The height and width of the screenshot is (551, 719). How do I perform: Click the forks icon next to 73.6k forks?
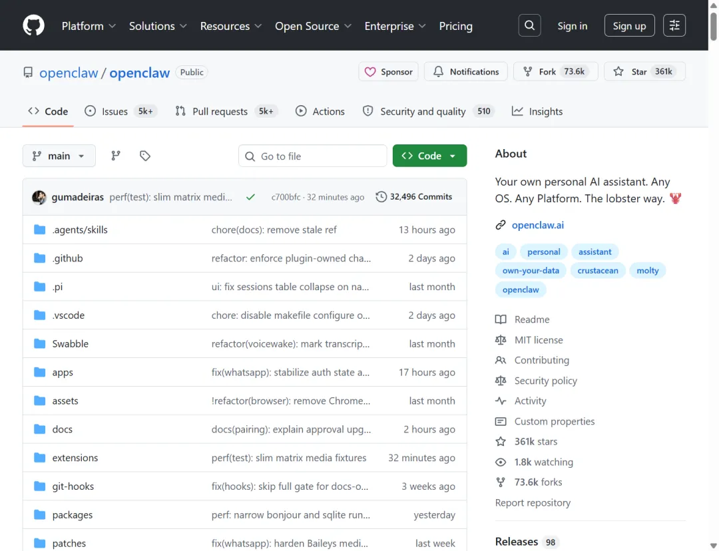click(500, 482)
